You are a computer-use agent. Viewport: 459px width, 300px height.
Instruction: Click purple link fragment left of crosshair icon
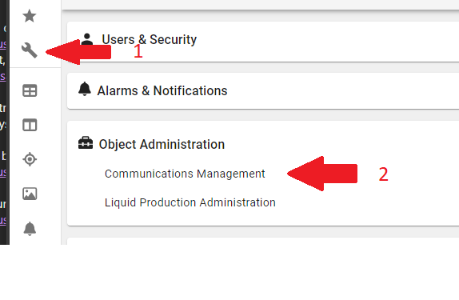pos(3,172)
